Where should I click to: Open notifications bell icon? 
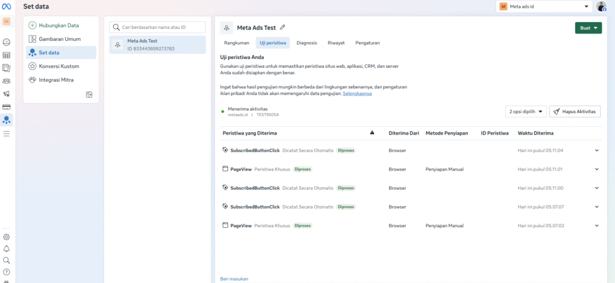(7, 249)
